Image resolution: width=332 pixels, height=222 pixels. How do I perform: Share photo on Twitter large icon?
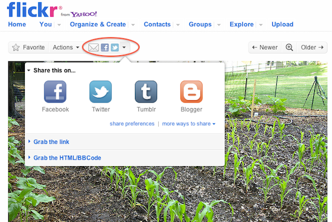101,91
